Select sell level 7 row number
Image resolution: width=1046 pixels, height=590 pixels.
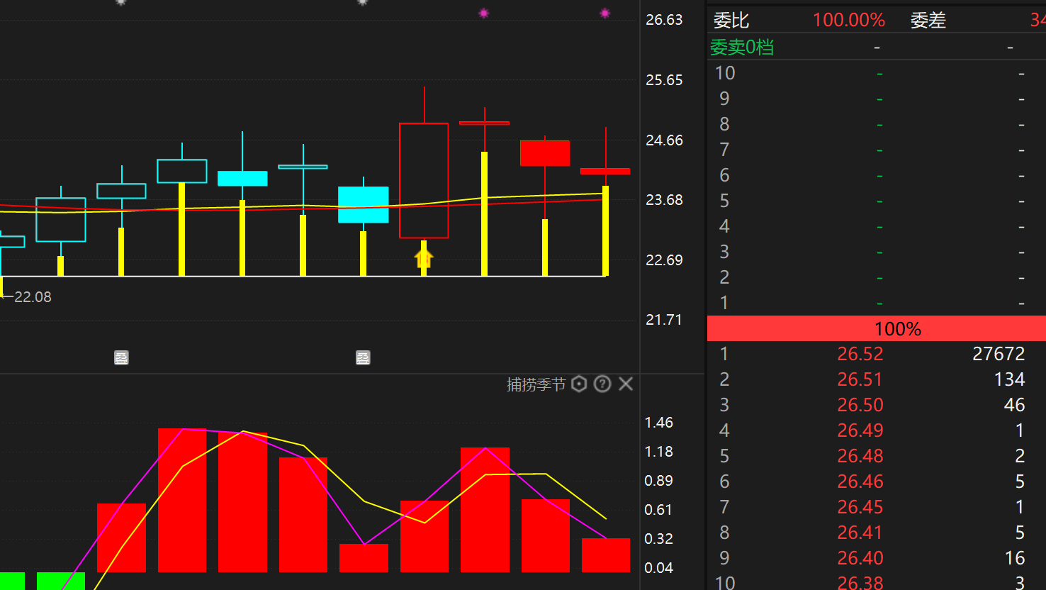coord(724,150)
